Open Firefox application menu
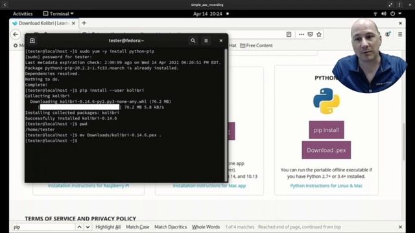The height and width of the screenshot is (233, 415). (x=400, y=34)
